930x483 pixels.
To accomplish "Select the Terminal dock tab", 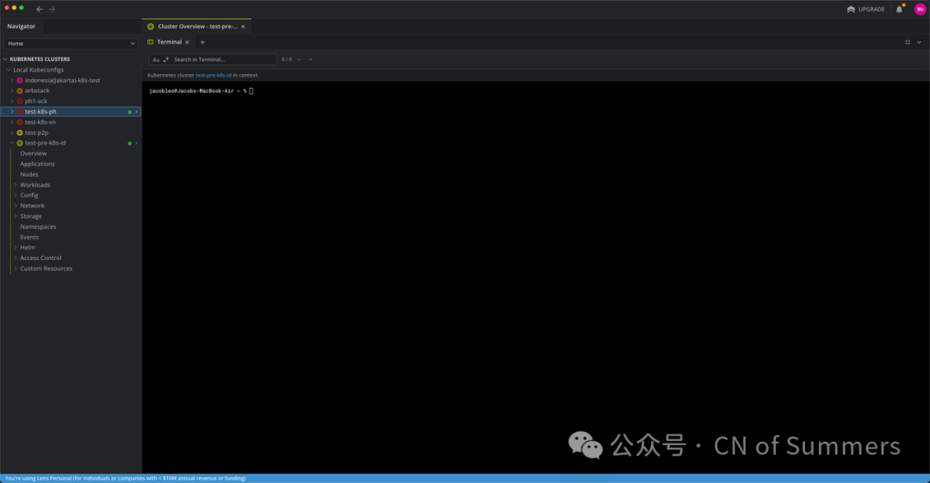I will (169, 42).
